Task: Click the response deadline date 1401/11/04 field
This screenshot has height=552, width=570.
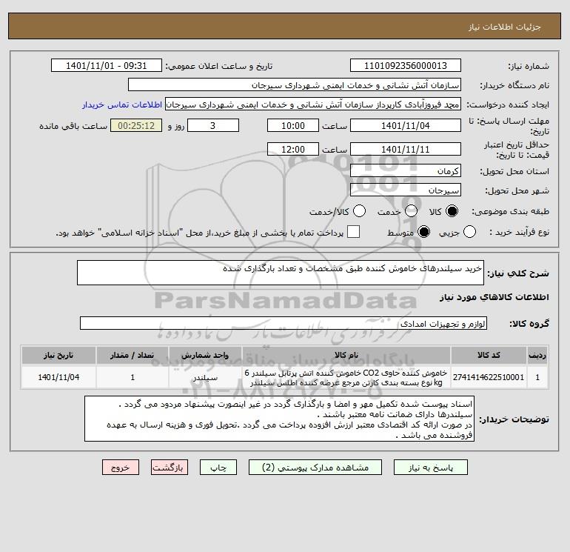Action: pos(406,125)
